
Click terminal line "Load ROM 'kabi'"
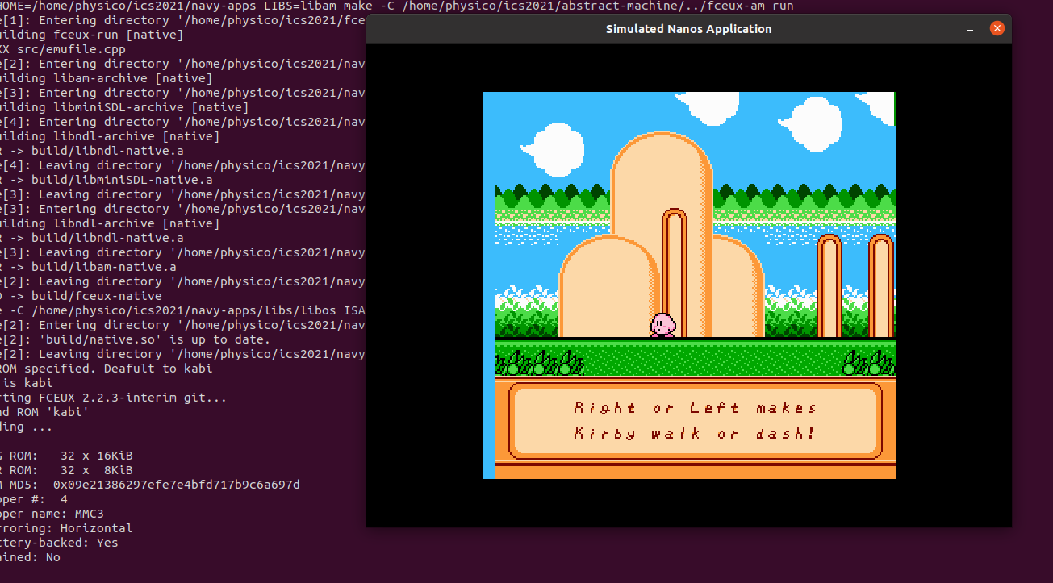[44, 412]
